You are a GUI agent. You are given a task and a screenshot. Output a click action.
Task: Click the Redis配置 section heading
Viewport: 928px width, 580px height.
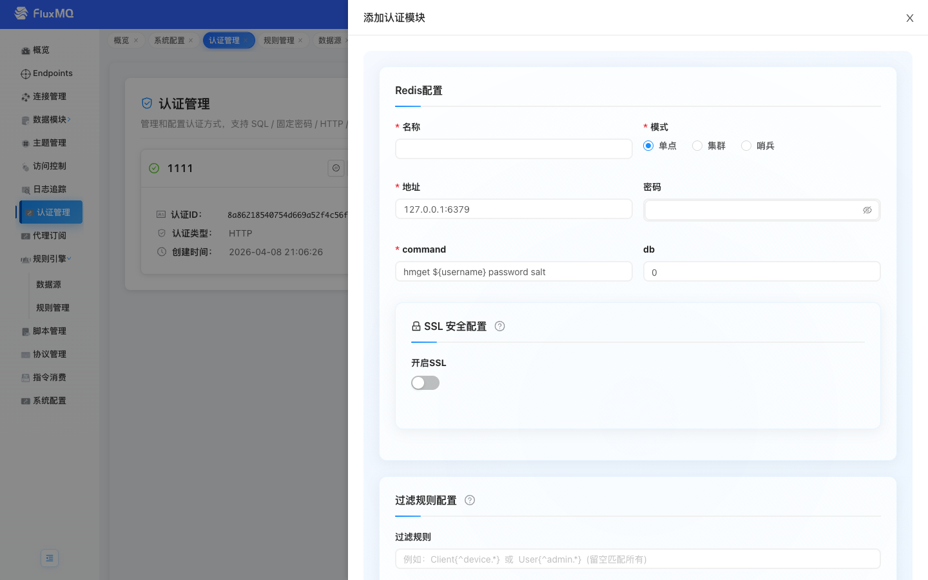(x=419, y=91)
